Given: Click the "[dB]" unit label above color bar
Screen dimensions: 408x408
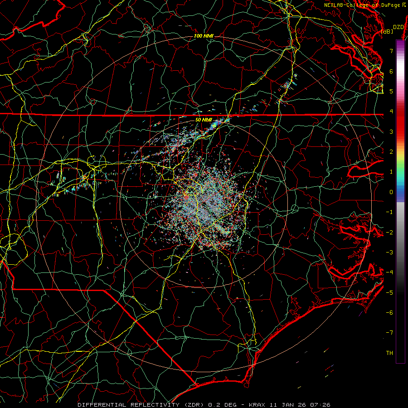Looking at the screenshot, I should pyautogui.click(x=387, y=31).
